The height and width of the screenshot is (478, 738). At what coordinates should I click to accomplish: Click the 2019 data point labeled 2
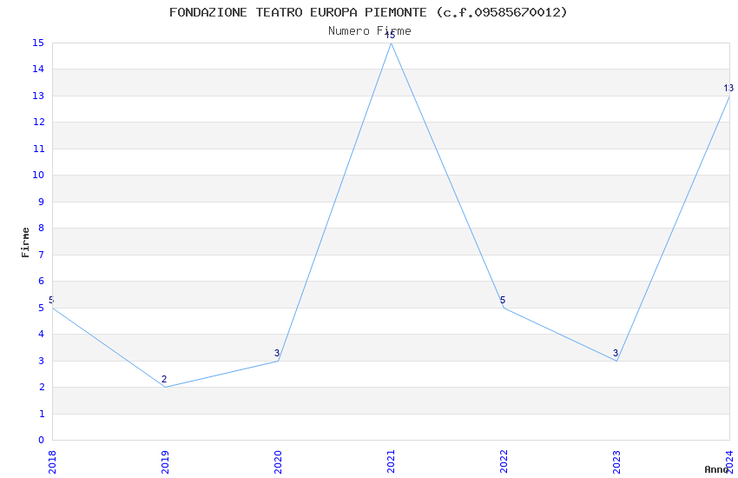tap(165, 387)
